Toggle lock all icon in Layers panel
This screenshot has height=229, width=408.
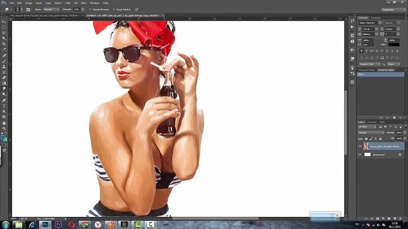click(x=380, y=139)
